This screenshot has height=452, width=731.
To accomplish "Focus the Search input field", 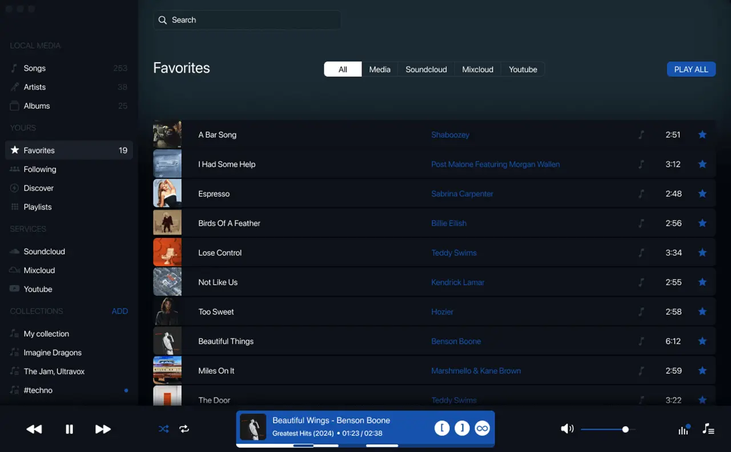I will tap(247, 20).
